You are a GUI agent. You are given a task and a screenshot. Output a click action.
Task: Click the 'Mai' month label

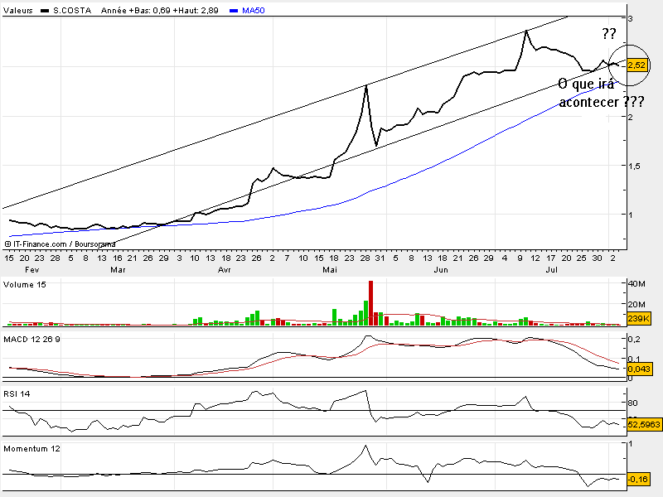330,270
